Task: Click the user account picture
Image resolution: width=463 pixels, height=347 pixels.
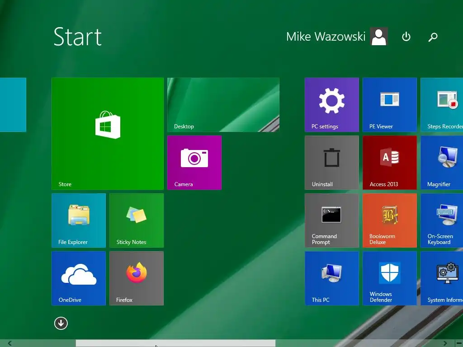Action: [379, 37]
